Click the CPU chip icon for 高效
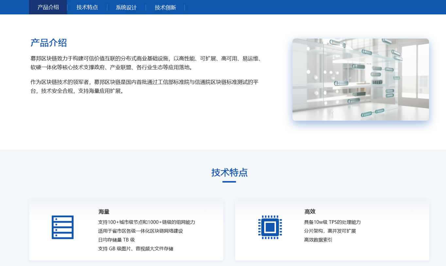 point(270,227)
